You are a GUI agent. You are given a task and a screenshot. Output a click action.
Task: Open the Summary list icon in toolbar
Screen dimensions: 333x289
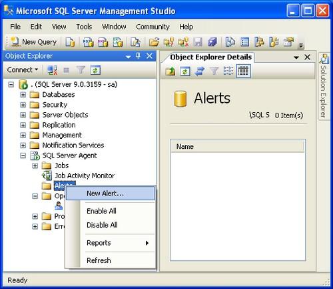coord(244,42)
